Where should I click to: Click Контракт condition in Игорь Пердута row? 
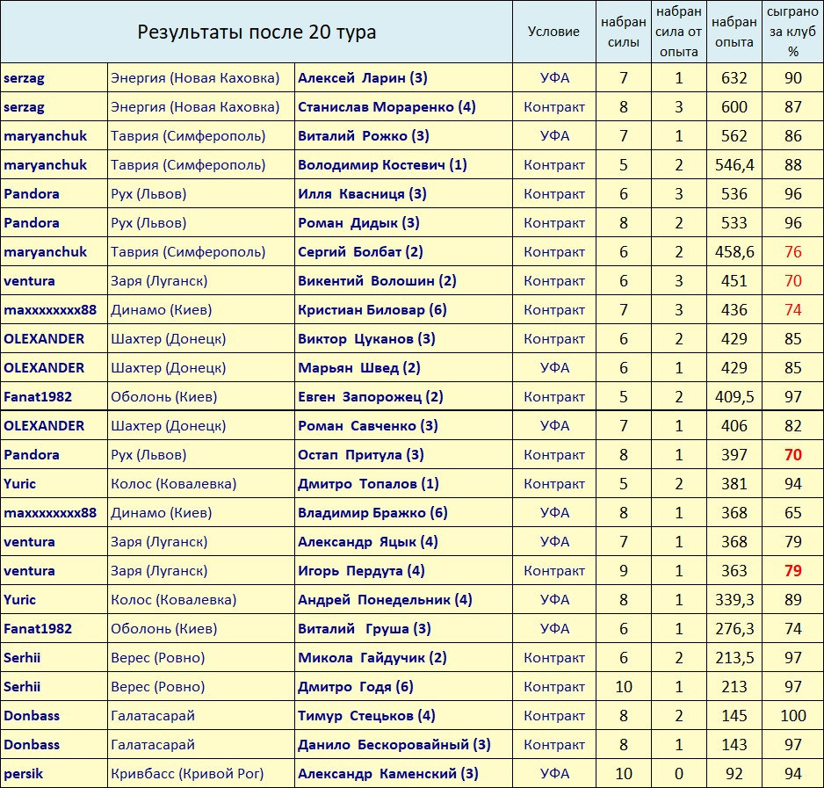click(554, 571)
